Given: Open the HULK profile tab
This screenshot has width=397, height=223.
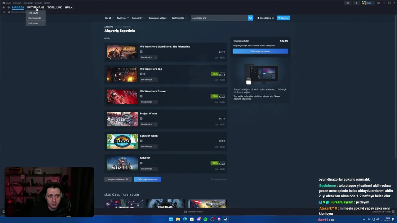Looking at the screenshot, I should pos(69,7).
